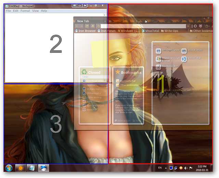This screenshot has width=219, height=178.
Task: Click the EN language indicator
Action: 160,168
